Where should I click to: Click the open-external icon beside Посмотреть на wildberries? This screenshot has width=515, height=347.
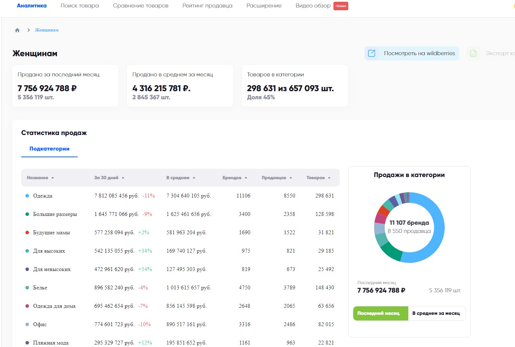[x=372, y=53]
